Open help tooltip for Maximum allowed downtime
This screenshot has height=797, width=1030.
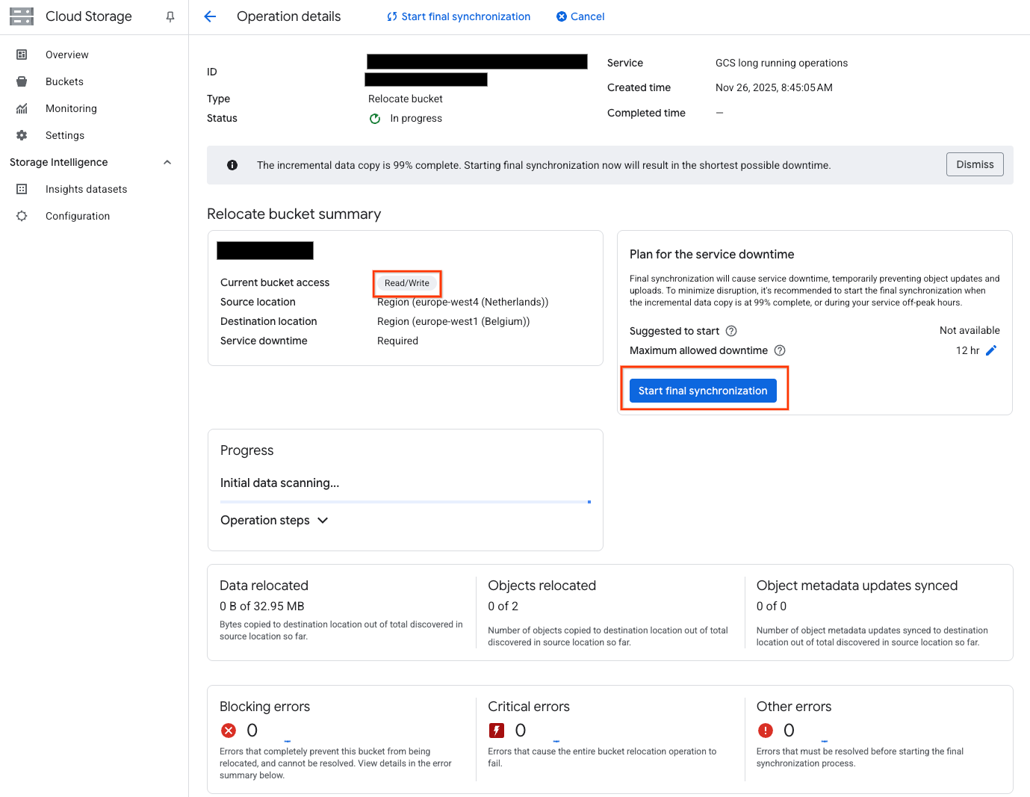[x=779, y=350]
